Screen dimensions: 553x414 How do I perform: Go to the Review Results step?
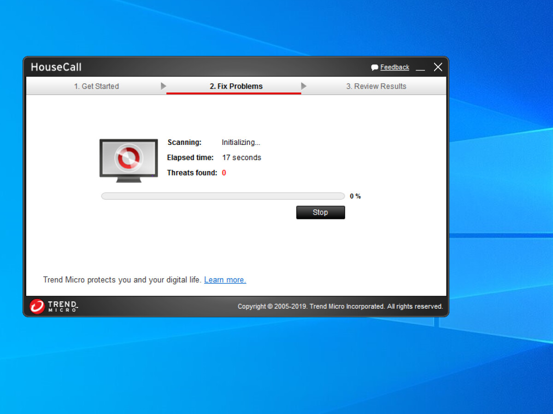pyautogui.click(x=376, y=86)
